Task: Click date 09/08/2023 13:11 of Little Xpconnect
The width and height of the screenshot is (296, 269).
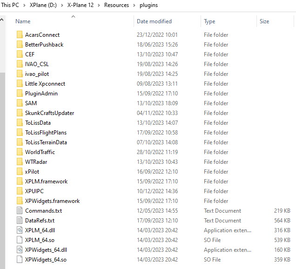Action: (x=157, y=84)
